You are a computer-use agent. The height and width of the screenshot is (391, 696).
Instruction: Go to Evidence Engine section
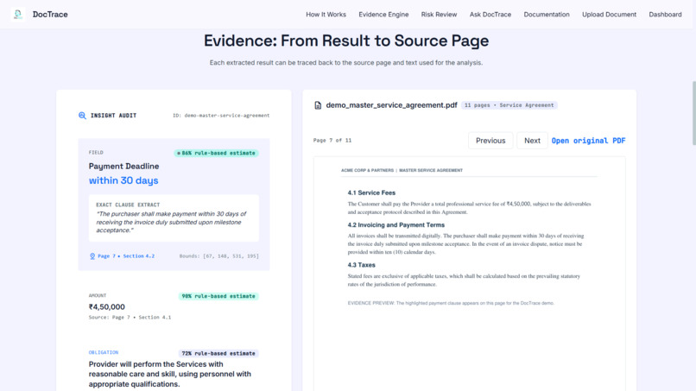click(x=383, y=14)
